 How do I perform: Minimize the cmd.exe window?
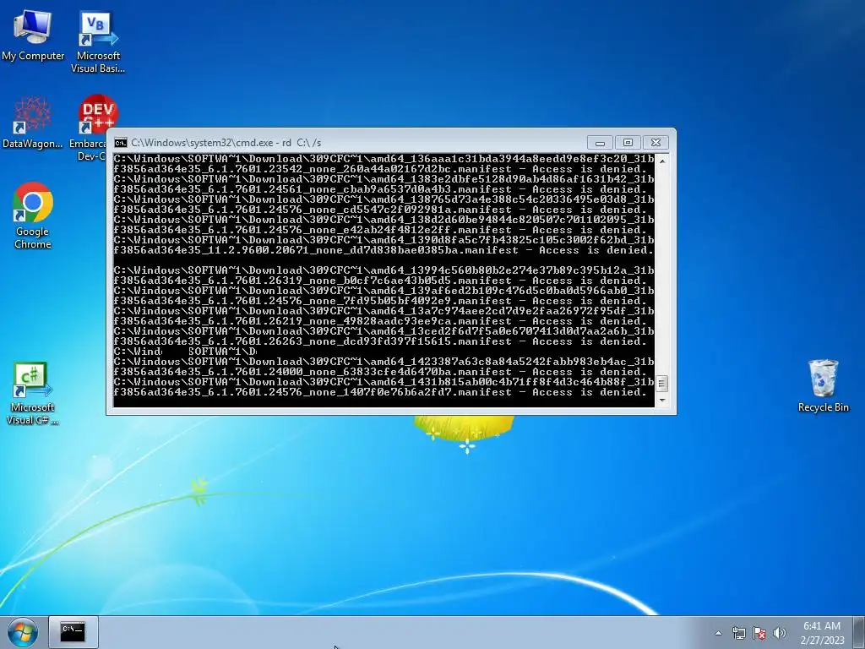click(601, 142)
